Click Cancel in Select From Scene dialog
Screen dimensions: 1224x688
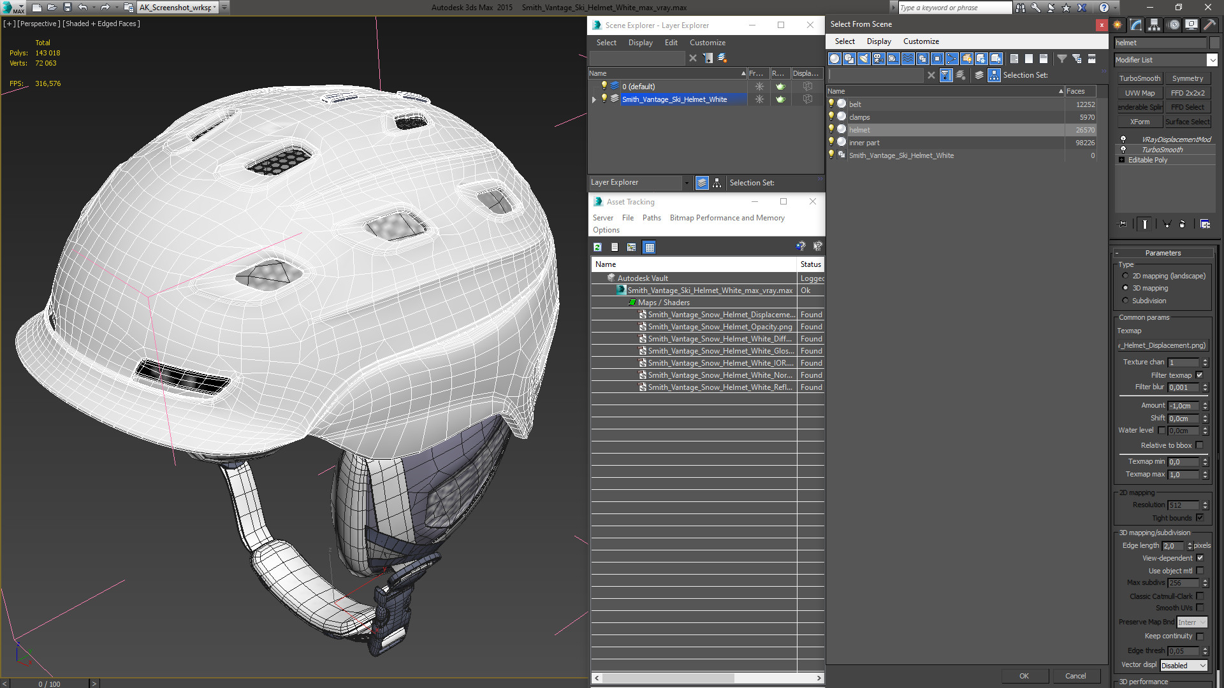click(x=1075, y=676)
